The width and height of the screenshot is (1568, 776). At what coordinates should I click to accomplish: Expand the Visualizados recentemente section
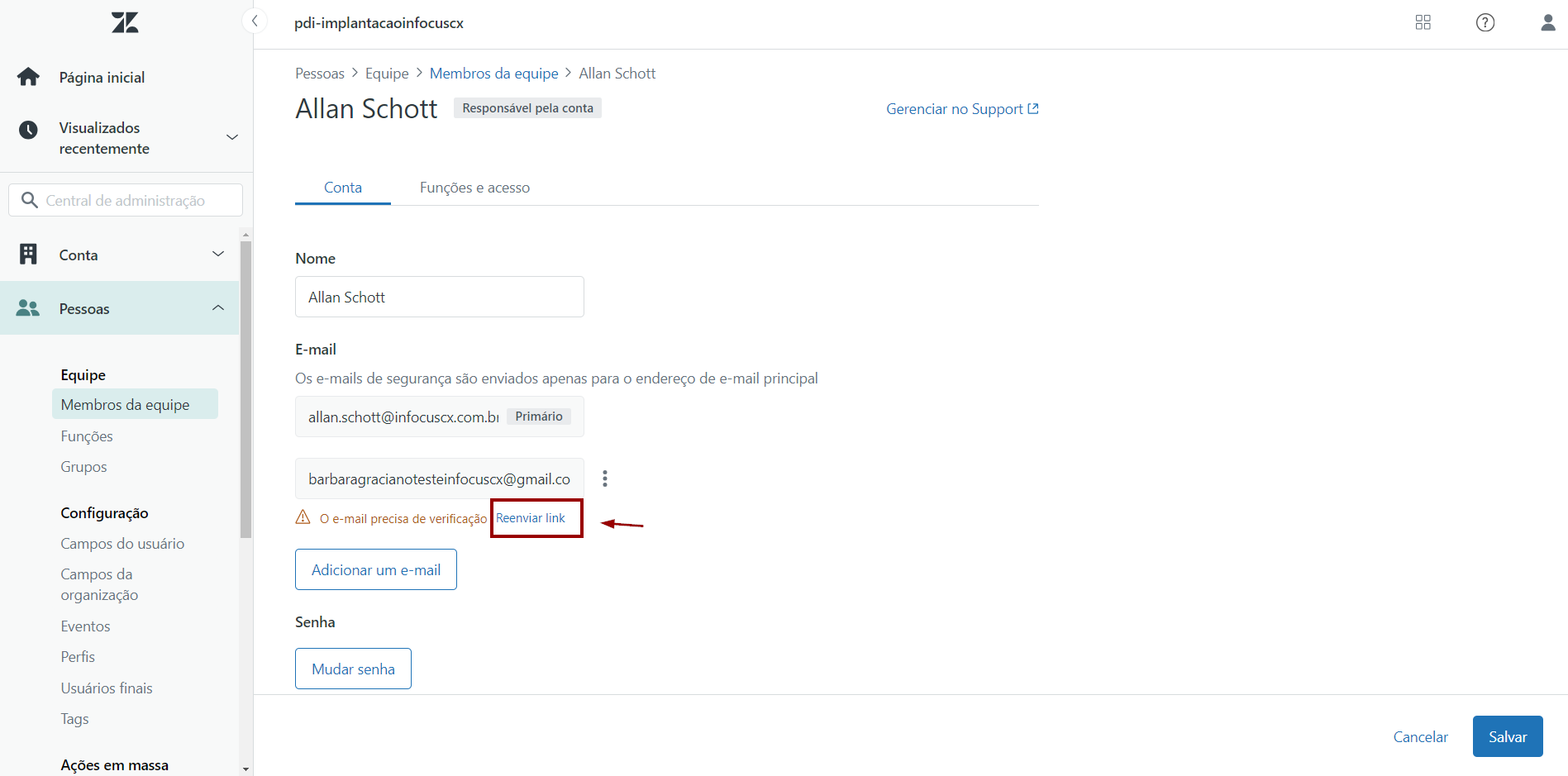click(x=232, y=137)
